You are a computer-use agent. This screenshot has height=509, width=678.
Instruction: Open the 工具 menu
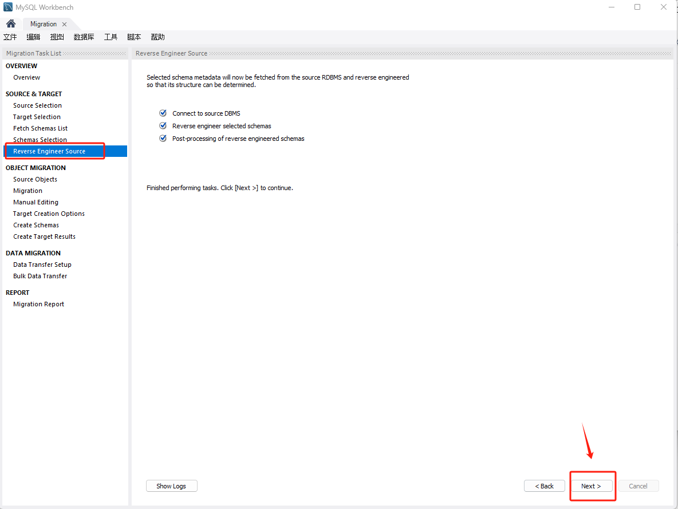[x=111, y=37]
